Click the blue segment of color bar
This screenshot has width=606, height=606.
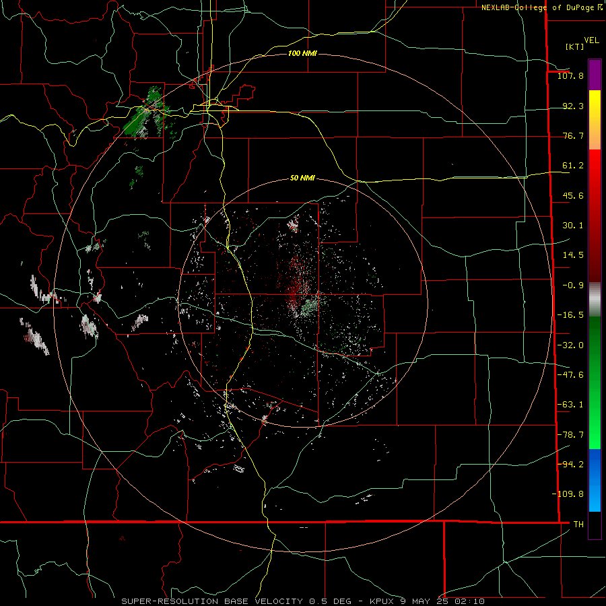coord(595,480)
